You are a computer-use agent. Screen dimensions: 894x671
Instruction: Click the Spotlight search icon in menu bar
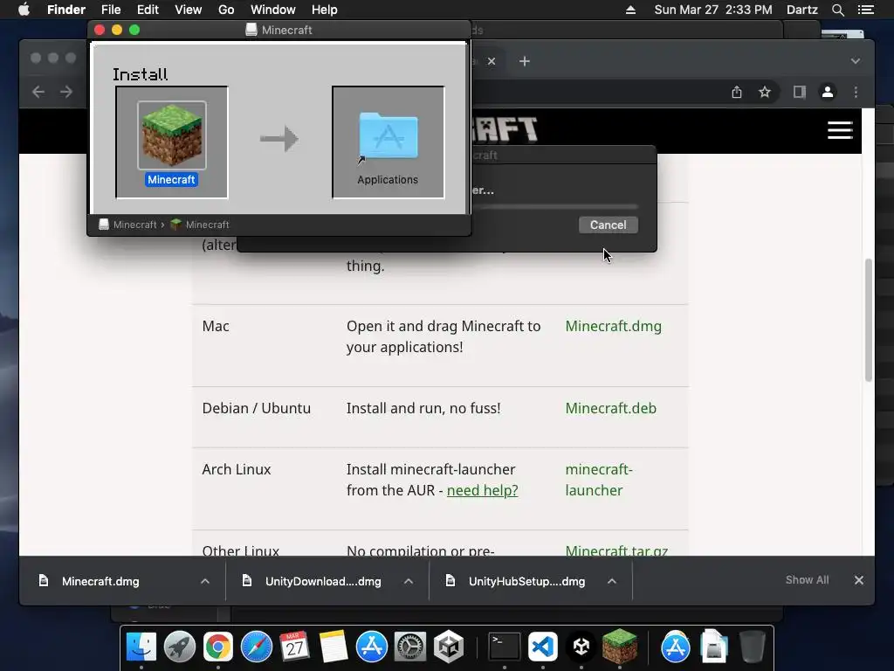[x=837, y=10]
